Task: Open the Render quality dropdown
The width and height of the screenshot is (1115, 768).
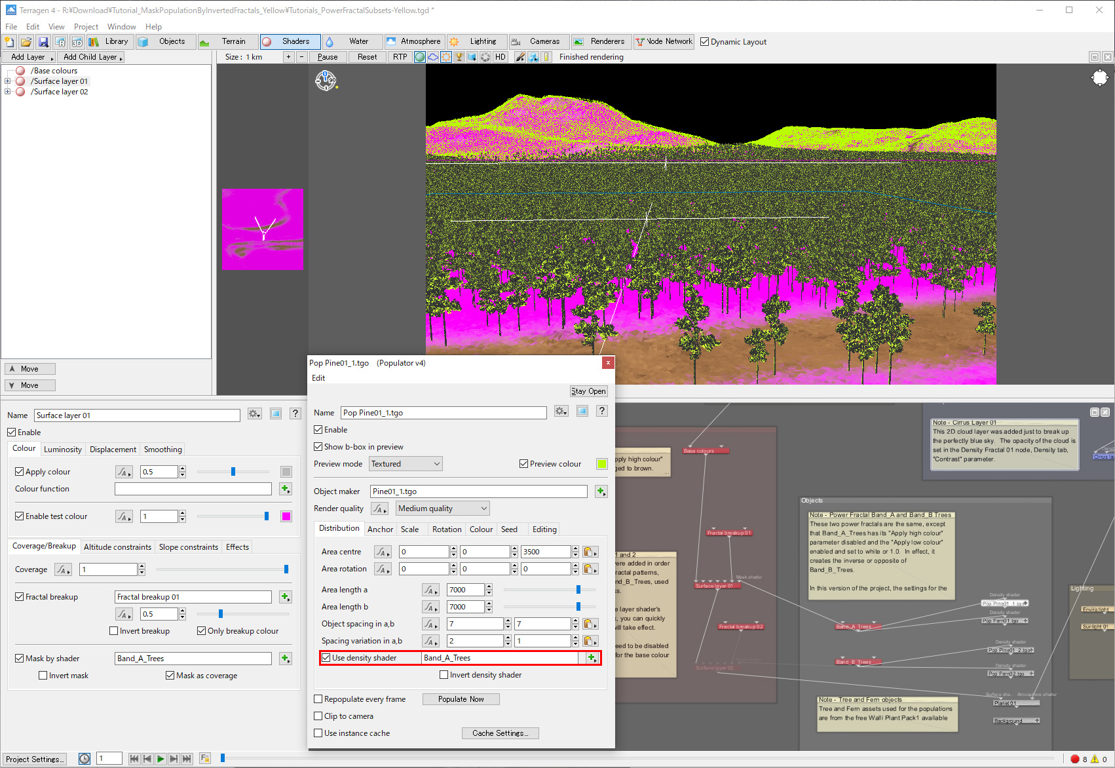Action: (x=443, y=509)
